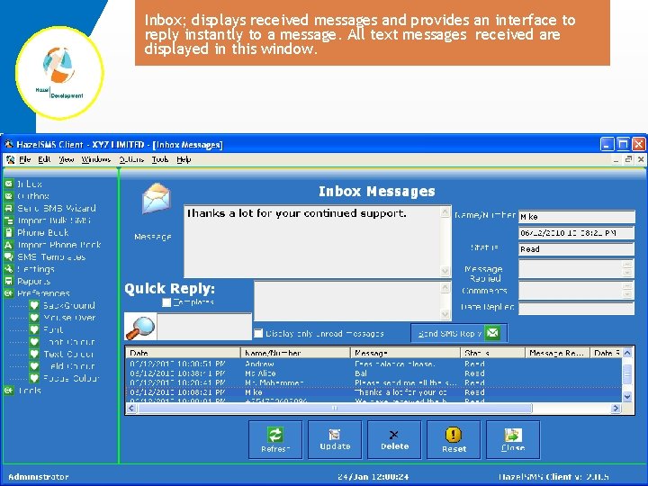Click Send SMS Reply button
This screenshot has height=486, width=648.
[x=459, y=333]
